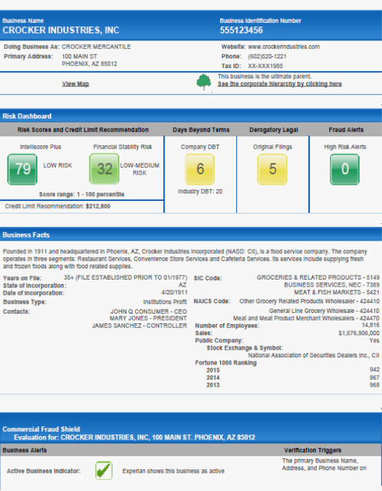Click Credit Limit Recommendation $212,800

coord(58,207)
